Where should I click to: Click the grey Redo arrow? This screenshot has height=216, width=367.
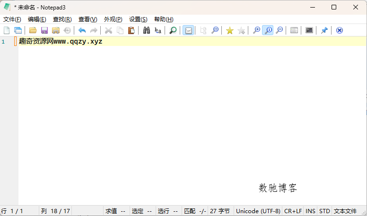tap(94, 30)
